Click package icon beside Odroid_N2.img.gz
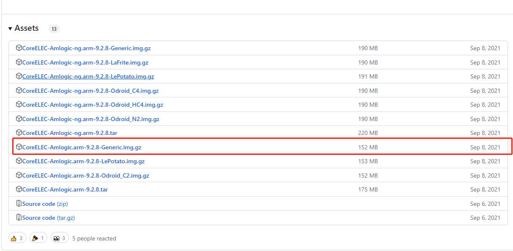This screenshot has height=251, width=513. click(19, 119)
